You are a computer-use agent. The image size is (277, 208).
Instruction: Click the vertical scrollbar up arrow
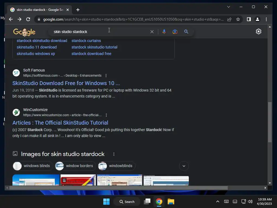pos(270,27)
